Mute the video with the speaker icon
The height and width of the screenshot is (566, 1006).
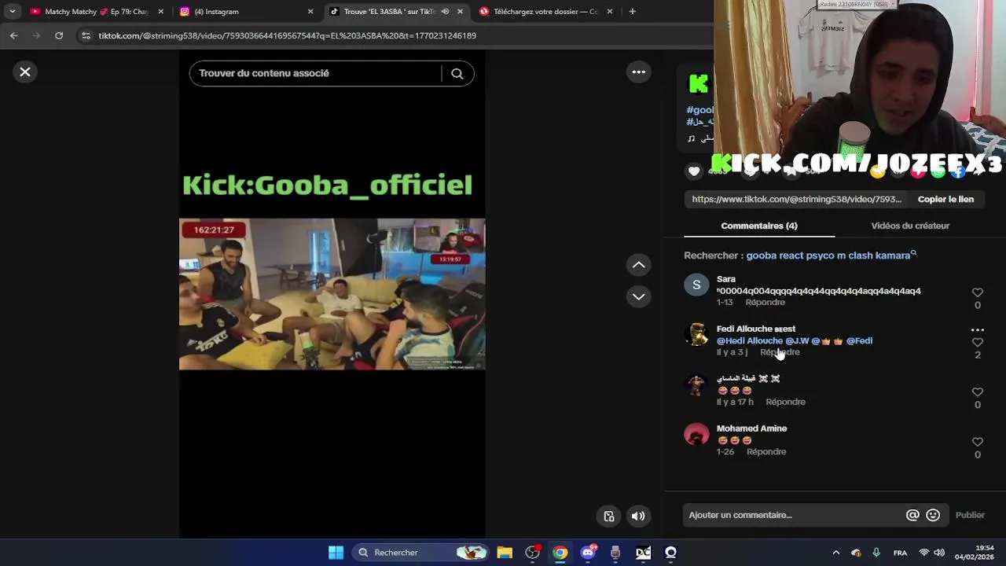point(638,516)
